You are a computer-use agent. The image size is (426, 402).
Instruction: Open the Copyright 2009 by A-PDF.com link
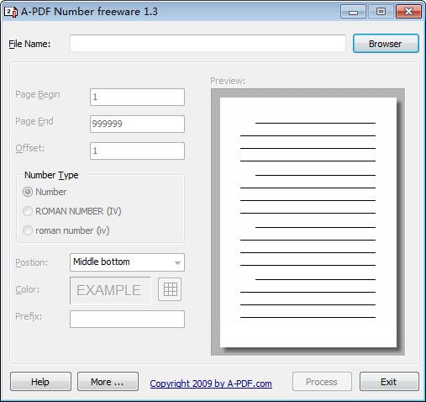coord(211,383)
